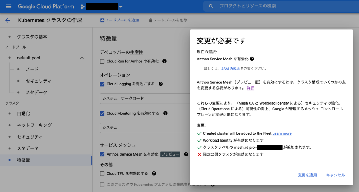Click キャンセル button
This screenshot has height=192, width=359.
pyautogui.click(x=335, y=175)
